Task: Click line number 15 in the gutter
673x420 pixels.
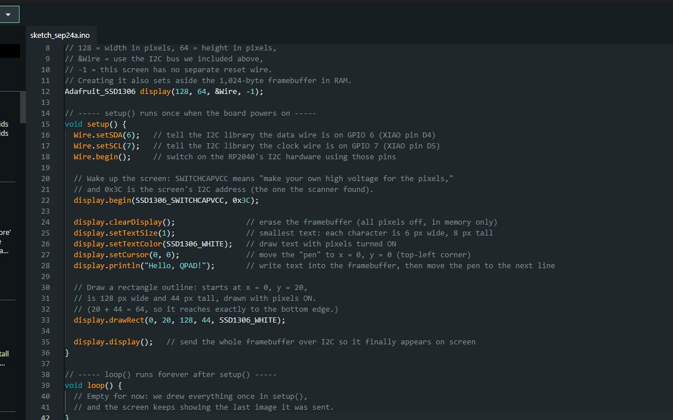Action: point(46,124)
